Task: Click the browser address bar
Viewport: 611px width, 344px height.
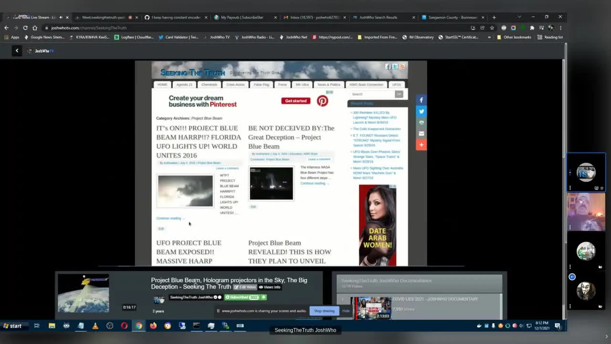Action: pyautogui.click(x=258, y=28)
